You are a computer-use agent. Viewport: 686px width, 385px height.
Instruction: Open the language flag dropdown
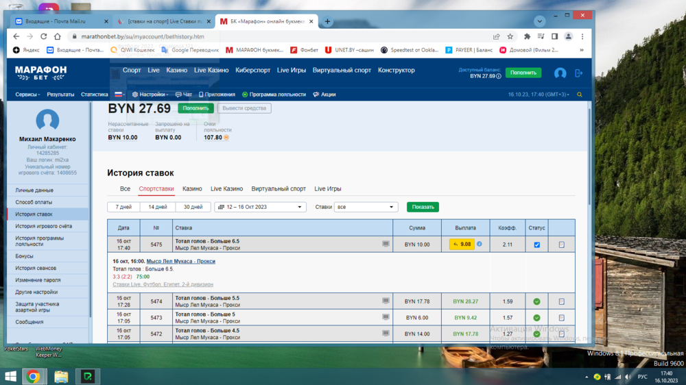click(x=119, y=95)
